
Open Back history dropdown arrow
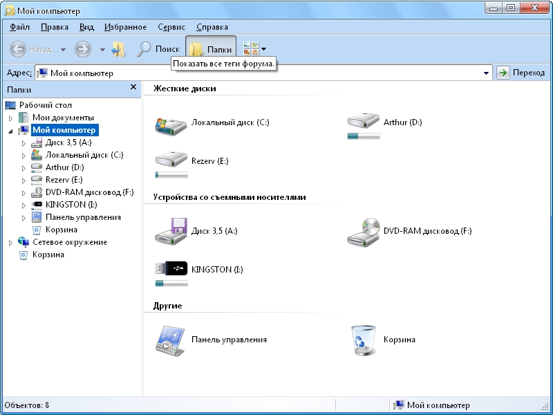(63, 49)
